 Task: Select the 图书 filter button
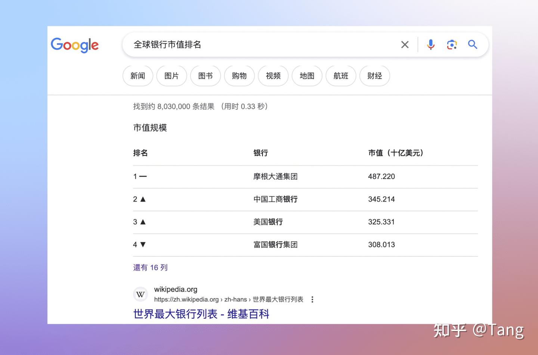(x=205, y=76)
